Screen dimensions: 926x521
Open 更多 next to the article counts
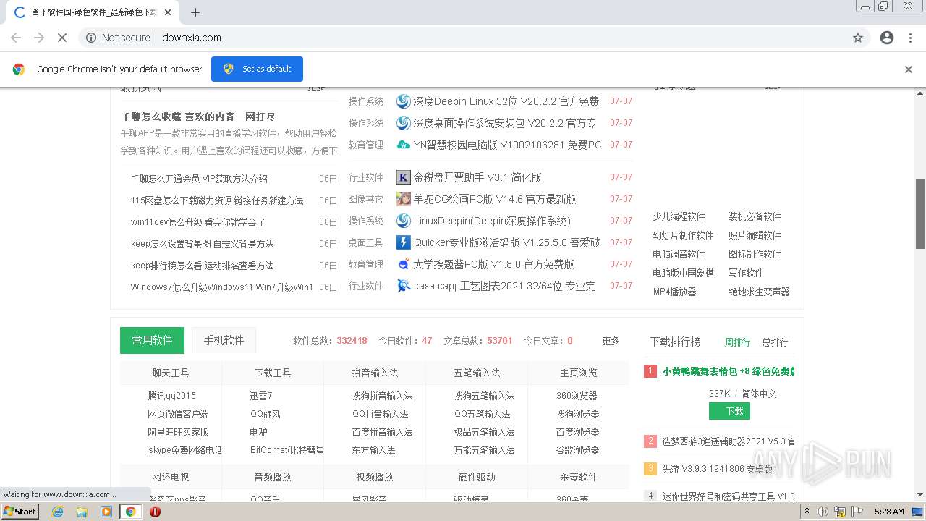point(611,341)
